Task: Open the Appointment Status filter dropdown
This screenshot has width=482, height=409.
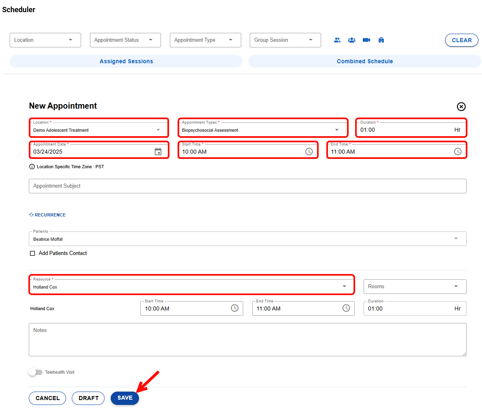Action: 125,40
